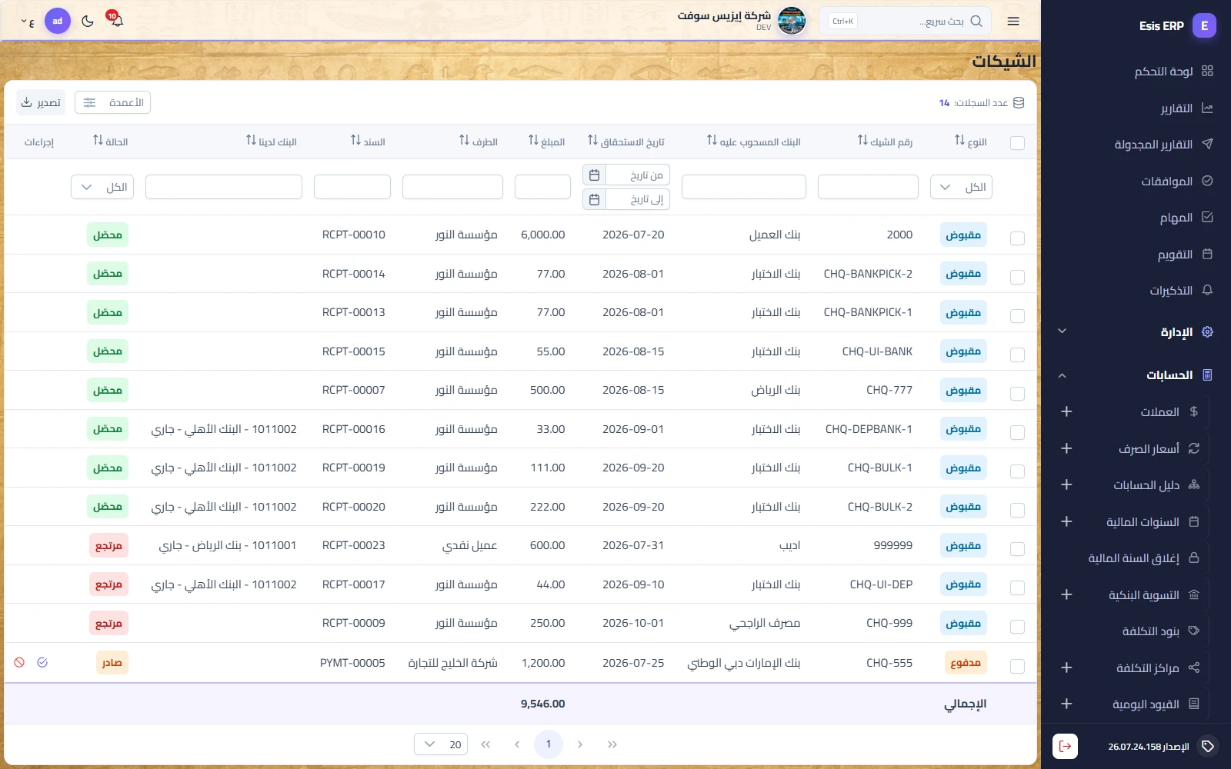Viewport: 1231px width, 769px height.
Task: Open language selector 'ع' dropdown
Action: [x=27, y=22]
